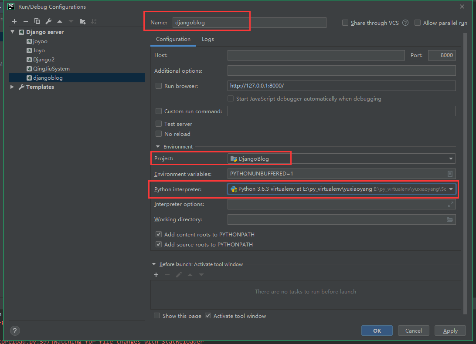Image resolution: width=476 pixels, height=344 pixels.
Task: Move configuration down in toolbar
Action: [71, 21]
